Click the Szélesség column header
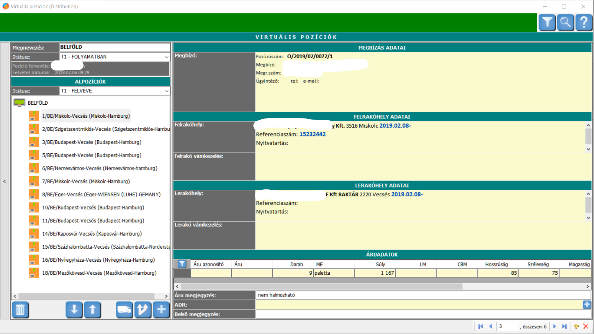 pos(538,264)
